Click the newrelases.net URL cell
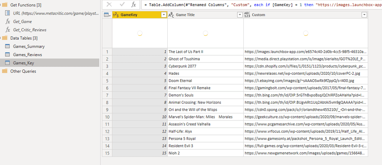This screenshot has width=382, height=165. tap(306, 74)
